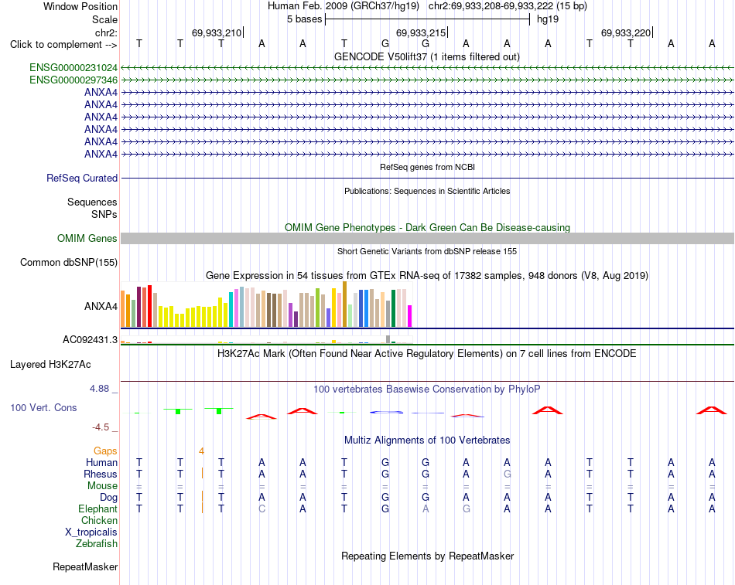Click the 100 Vert. Cons label
Image resolution: width=735 pixels, height=585 pixels.
click(x=43, y=407)
